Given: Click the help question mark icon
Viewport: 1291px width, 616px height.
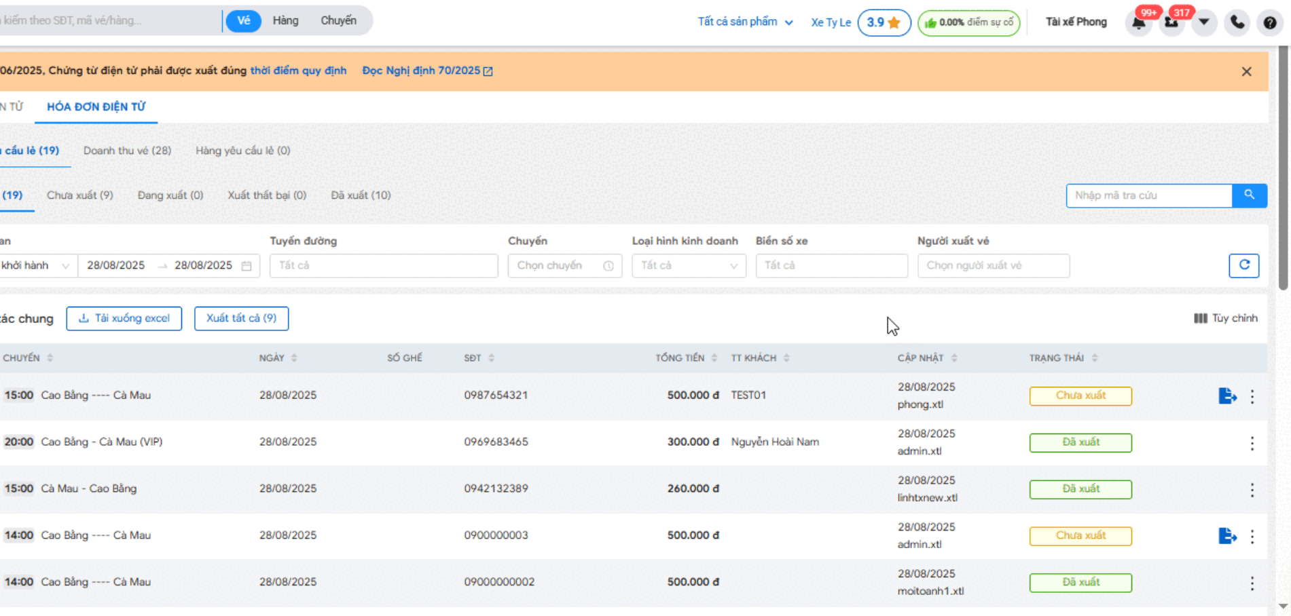Looking at the screenshot, I should tap(1269, 22).
